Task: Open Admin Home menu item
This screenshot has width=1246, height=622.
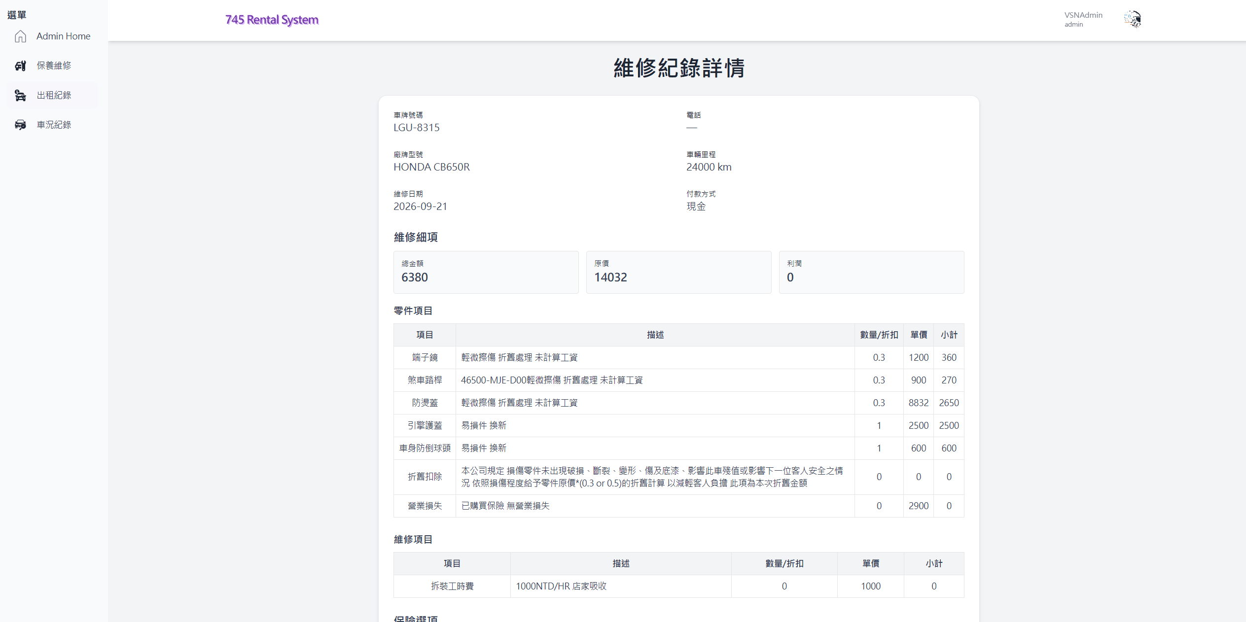Action: pos(53,36)
